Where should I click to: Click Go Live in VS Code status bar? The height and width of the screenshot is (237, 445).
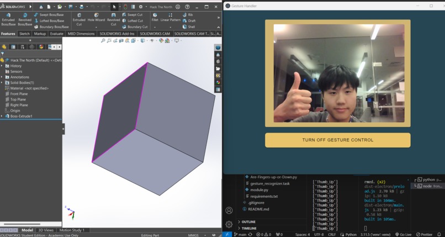(403, 234)
